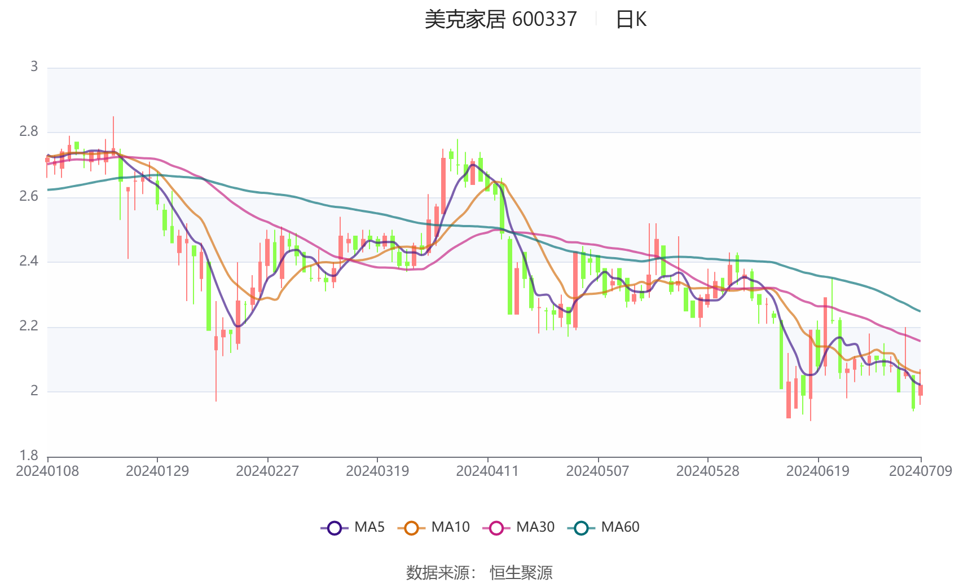959x583 pixels.
Task: Click the 恒生聚源 source name
Action: (521, 573)
